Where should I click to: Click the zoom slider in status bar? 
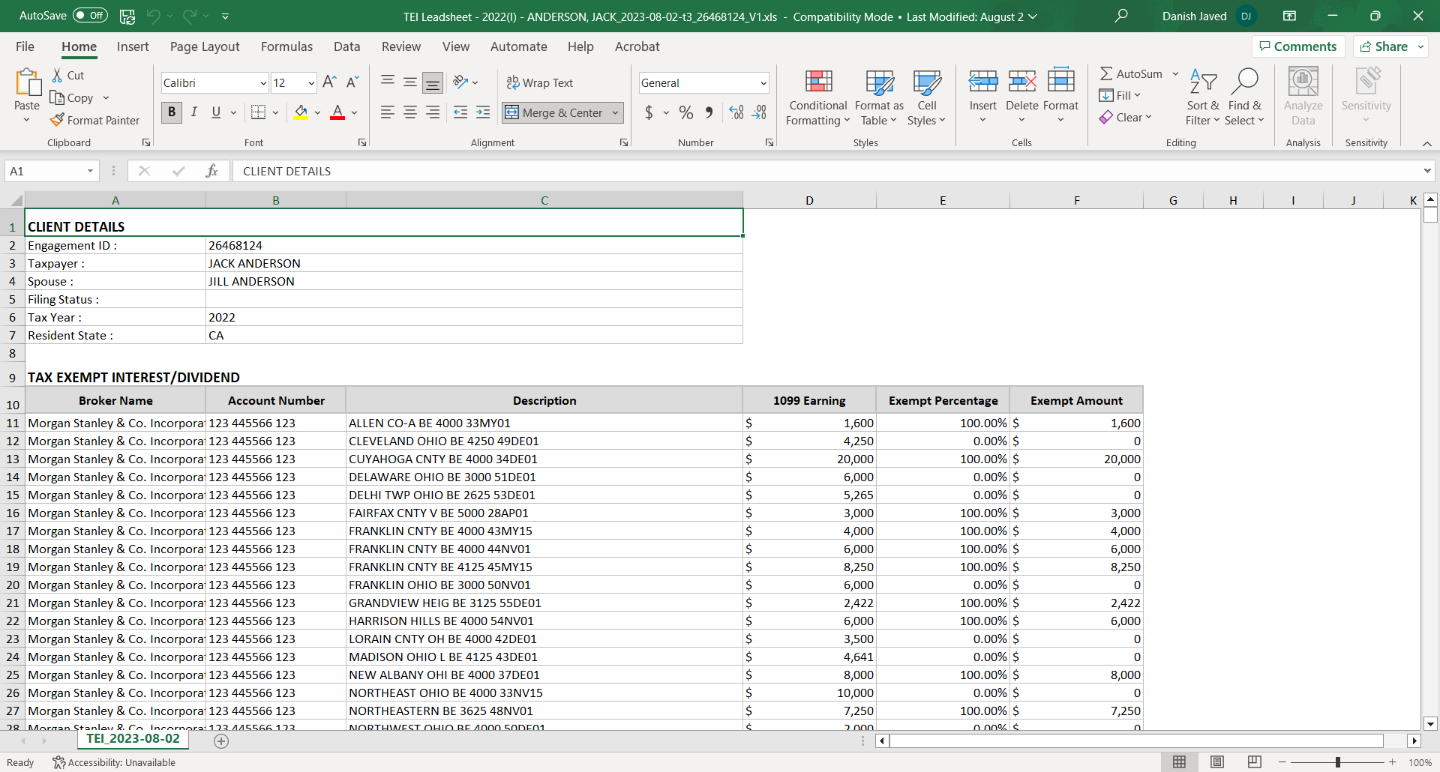(x=1337, y=762)
